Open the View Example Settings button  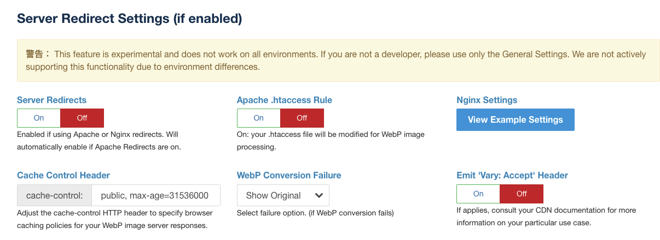coord(516,120)
